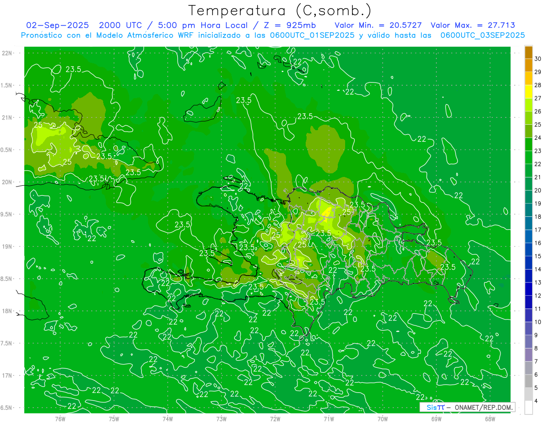Click the color scale label "27"
Image resolution: width=550 pixels, height=425 pixels.
[x=538, y=98]
